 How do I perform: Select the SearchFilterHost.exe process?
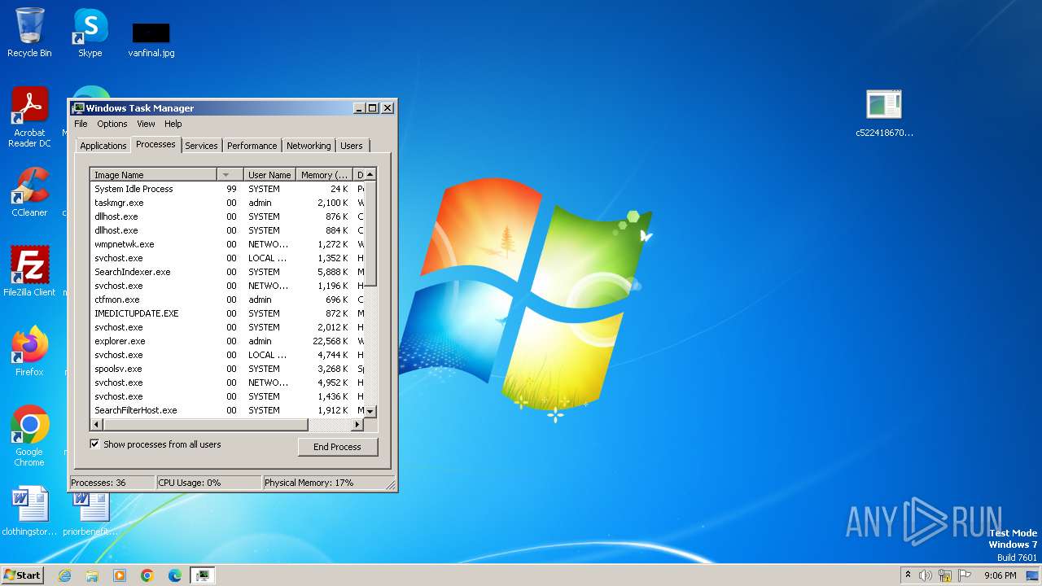click(x=227, y=410)
